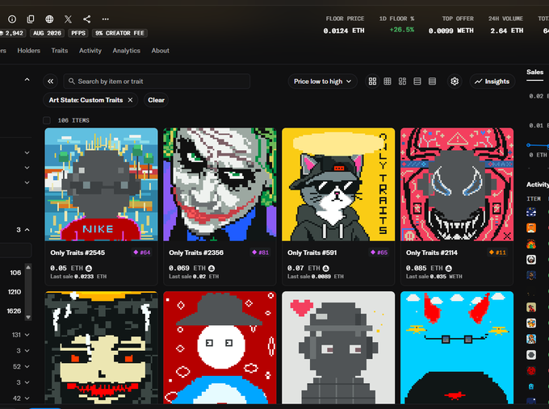The width and height of the screenshot is (549, 409).
Task: Open the About tab
Action: point(161,51)
